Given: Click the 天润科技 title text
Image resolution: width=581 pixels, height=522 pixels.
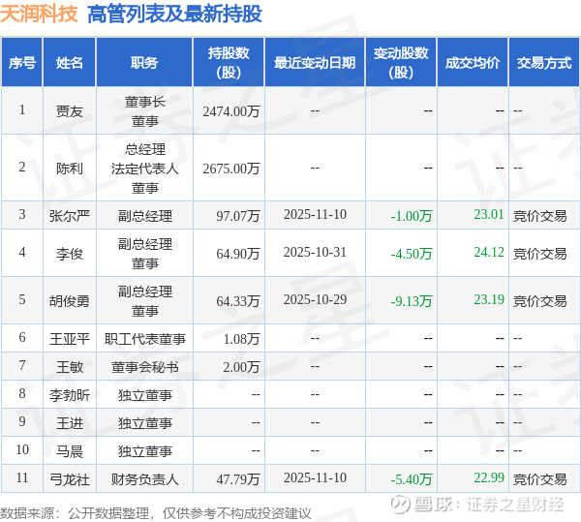Looking at the screenshot, I should coord(39,14).
